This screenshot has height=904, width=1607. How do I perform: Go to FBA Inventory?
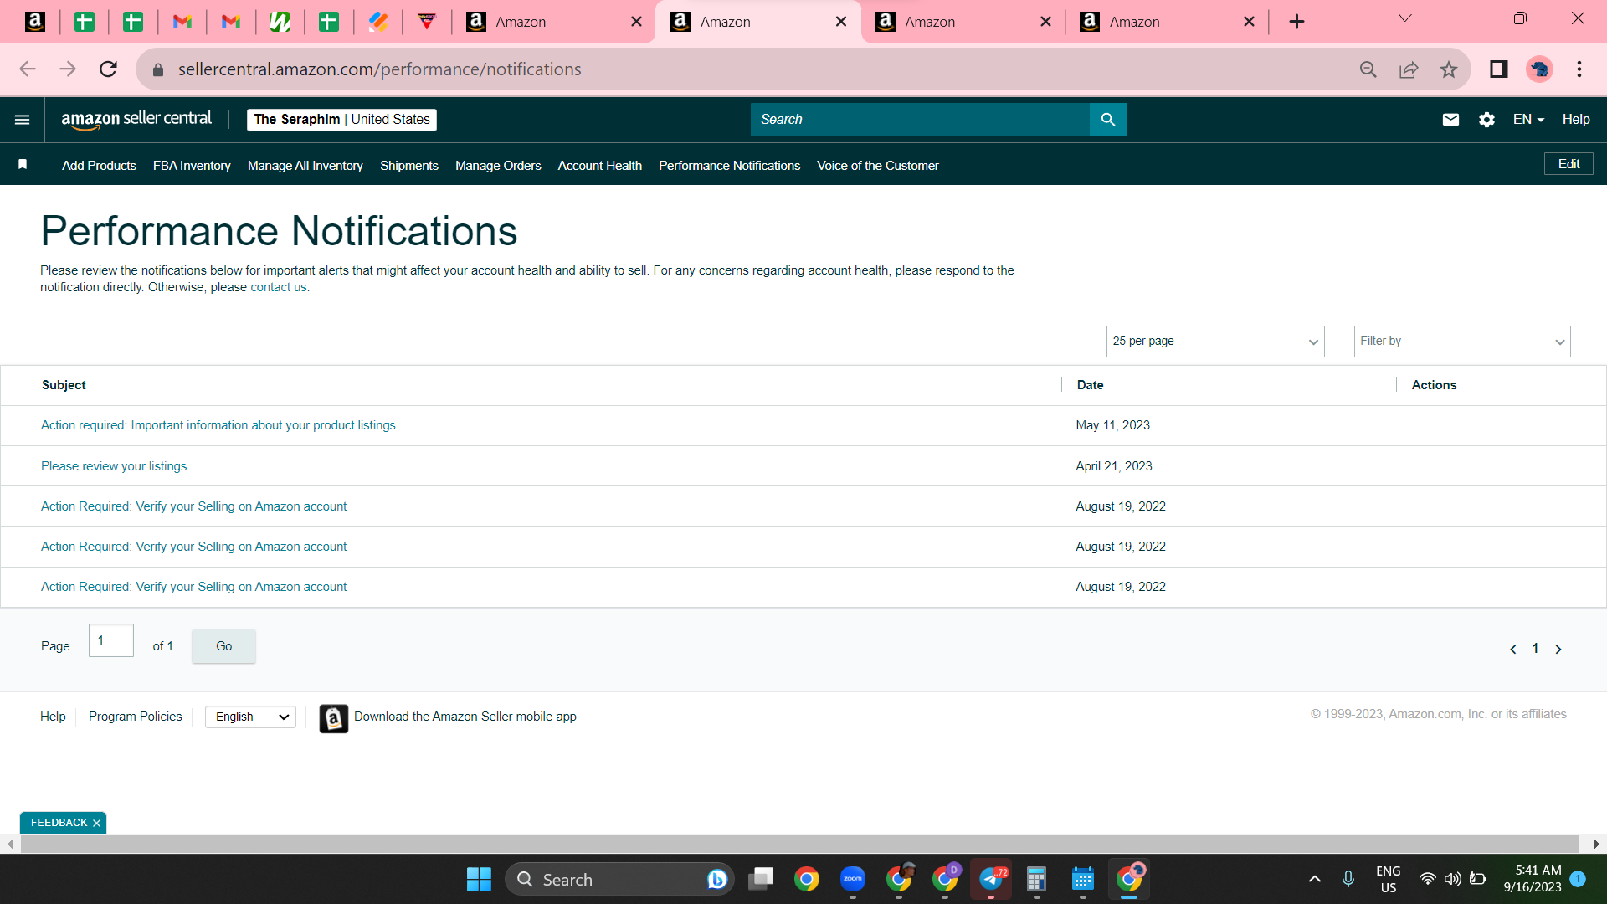pos(192,166)
